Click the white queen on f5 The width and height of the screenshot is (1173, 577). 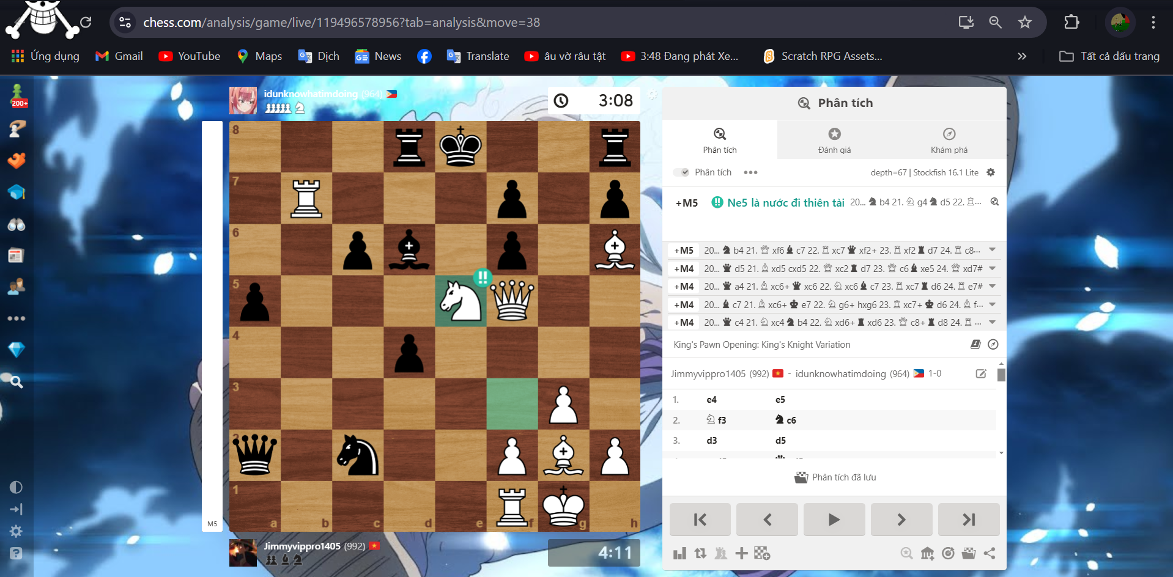[x=512, y=301]
